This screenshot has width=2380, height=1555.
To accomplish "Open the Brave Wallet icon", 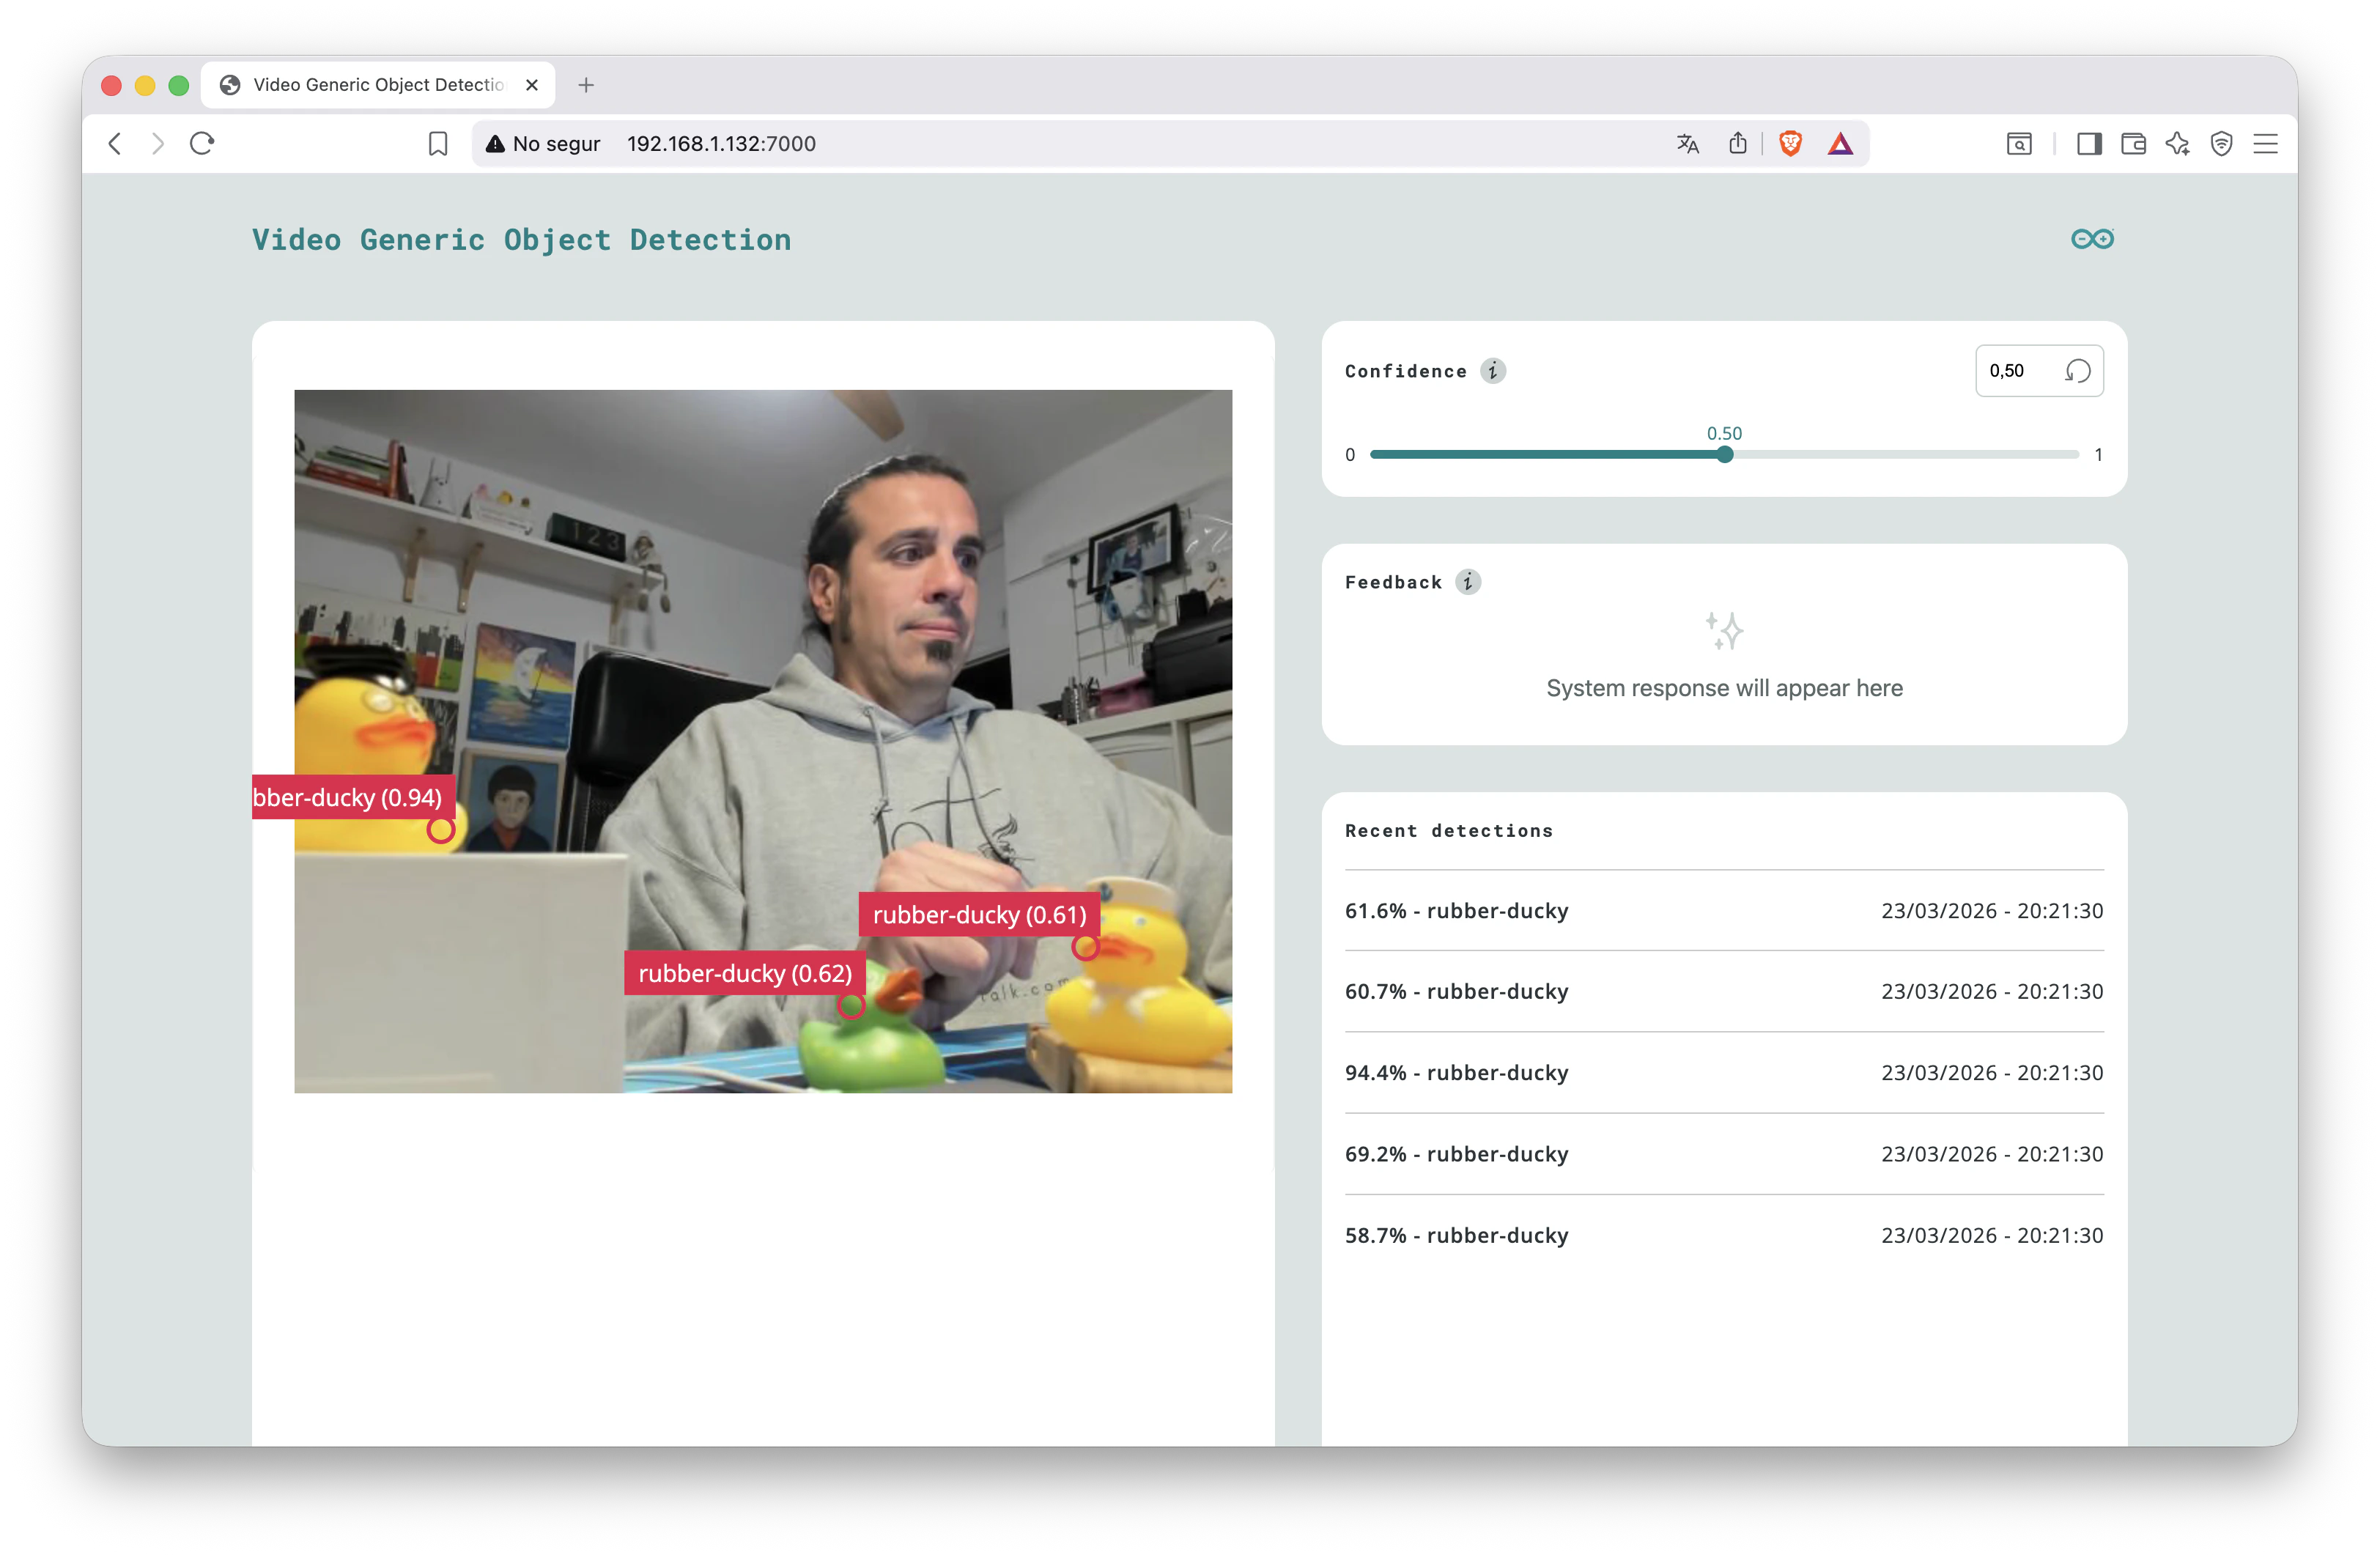I will (x=2133, y=144).
